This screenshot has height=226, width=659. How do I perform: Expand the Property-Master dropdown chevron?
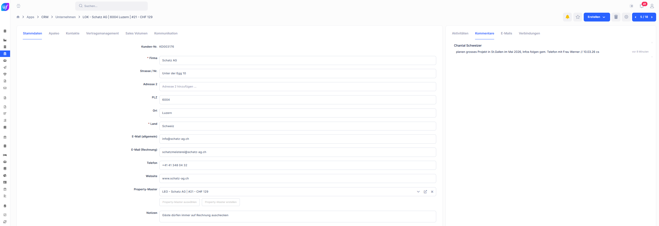point(418,192)
